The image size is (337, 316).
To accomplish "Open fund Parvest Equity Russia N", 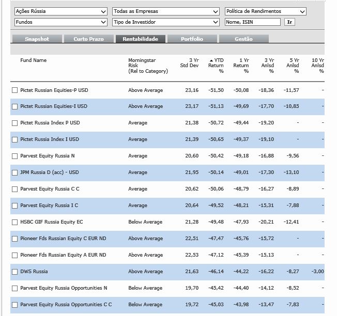I will click(x=48, y=156).
